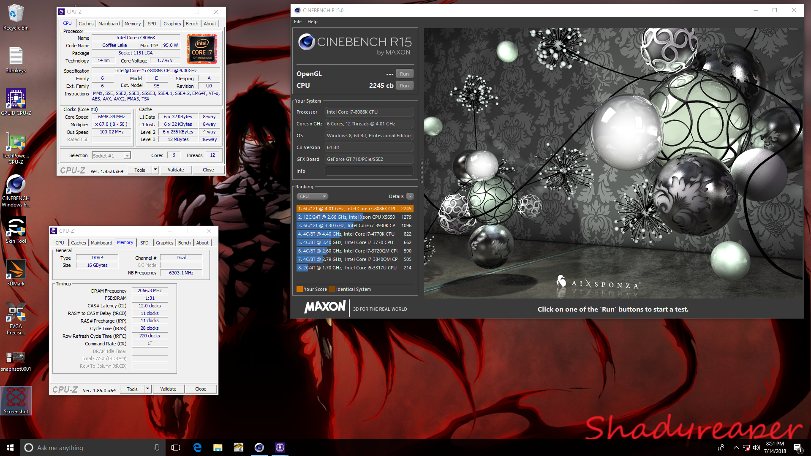Click Tools button in lower CPU-Z window
The width and height of the screenshot is (811, 456).
pos(132,389)
